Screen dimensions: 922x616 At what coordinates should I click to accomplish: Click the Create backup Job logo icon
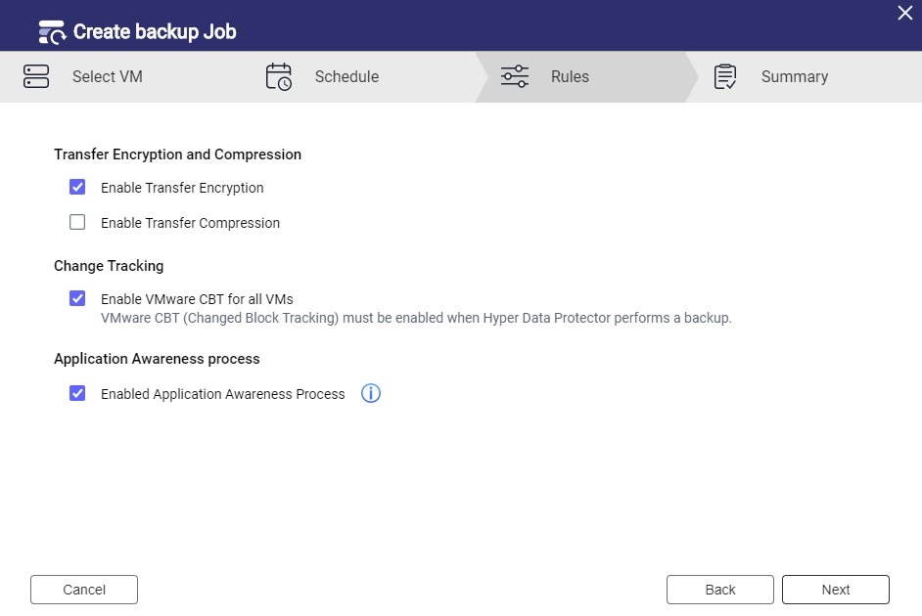(52, 31)
